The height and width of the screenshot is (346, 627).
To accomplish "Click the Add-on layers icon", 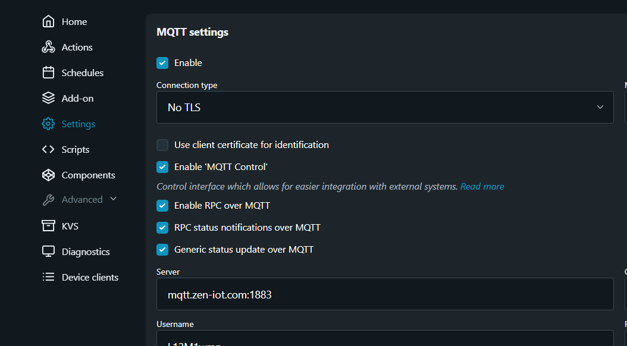I will click(48, 98).
